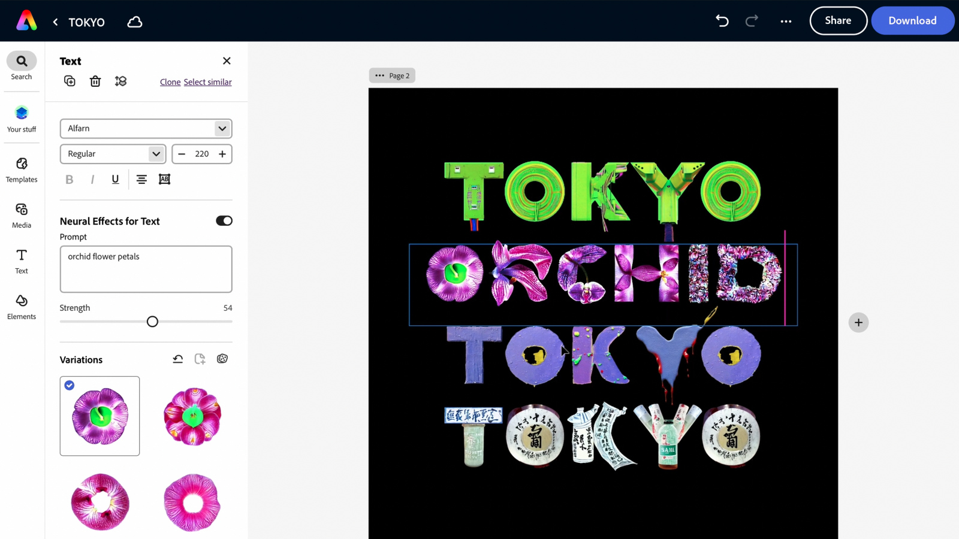Click the Download button

pos(912,20)
